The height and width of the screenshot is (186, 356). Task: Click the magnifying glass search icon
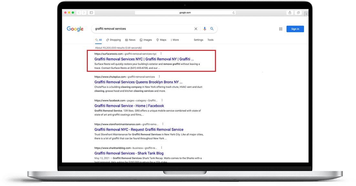coord(212,29)
